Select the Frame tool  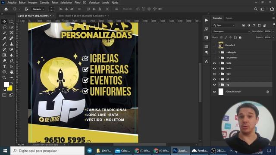click(12, 33)
